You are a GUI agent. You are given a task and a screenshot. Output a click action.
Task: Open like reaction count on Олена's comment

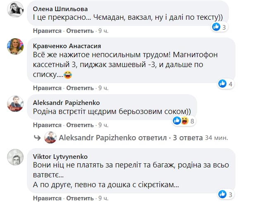[x=219, y=27]
